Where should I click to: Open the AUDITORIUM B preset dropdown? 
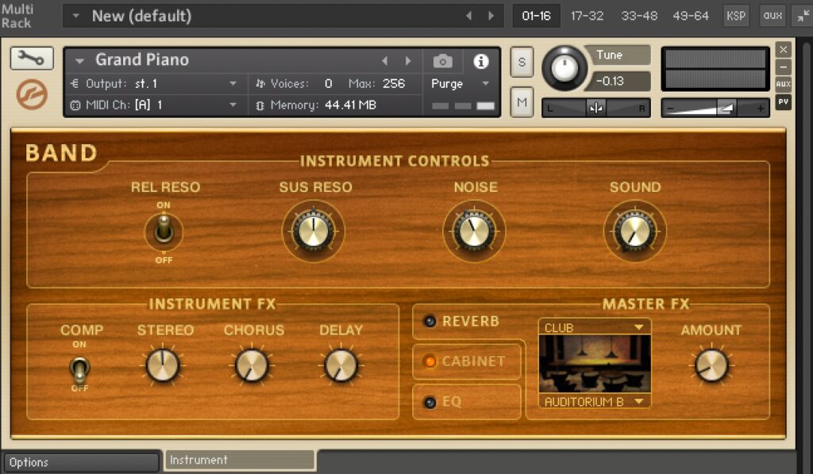pyautogui.click(x=594, y=402)
